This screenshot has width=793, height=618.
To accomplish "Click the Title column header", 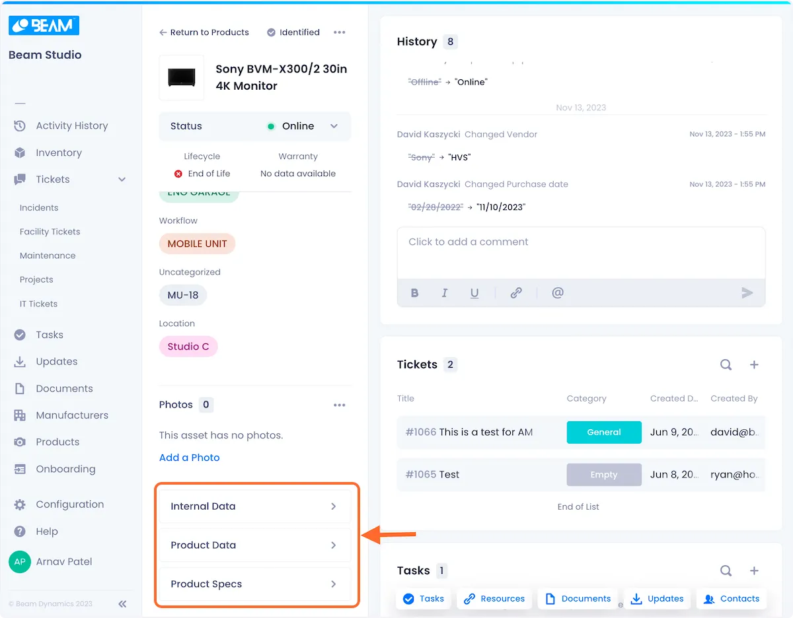I will (x=406, y=399).
